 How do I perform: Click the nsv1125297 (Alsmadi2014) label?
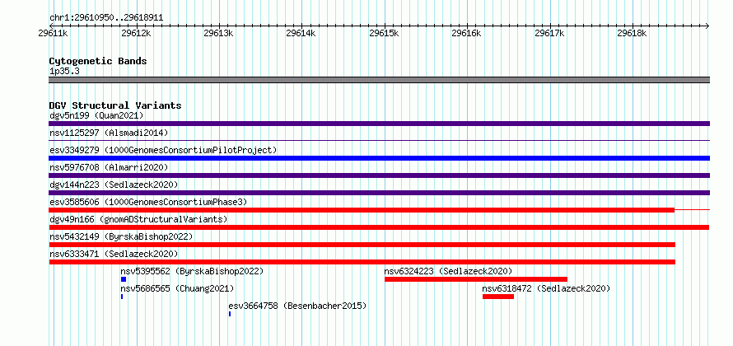(x=109, y=133)
